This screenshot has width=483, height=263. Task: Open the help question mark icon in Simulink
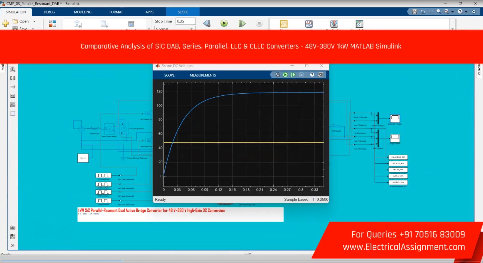pyautogui.click(x=460, y=12)
